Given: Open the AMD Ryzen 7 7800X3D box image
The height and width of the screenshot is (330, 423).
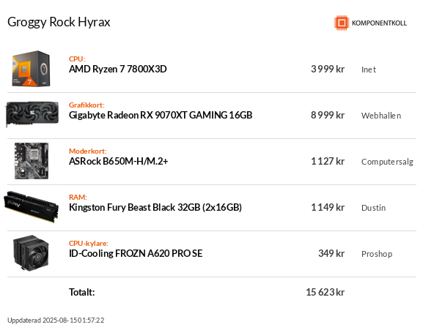Looking at the screenshot, I should (32, 69).
